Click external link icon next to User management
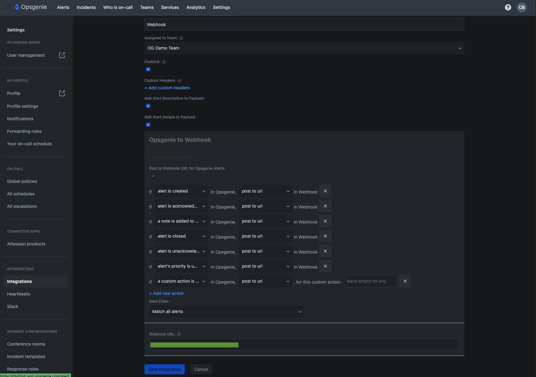 [62, 55]
